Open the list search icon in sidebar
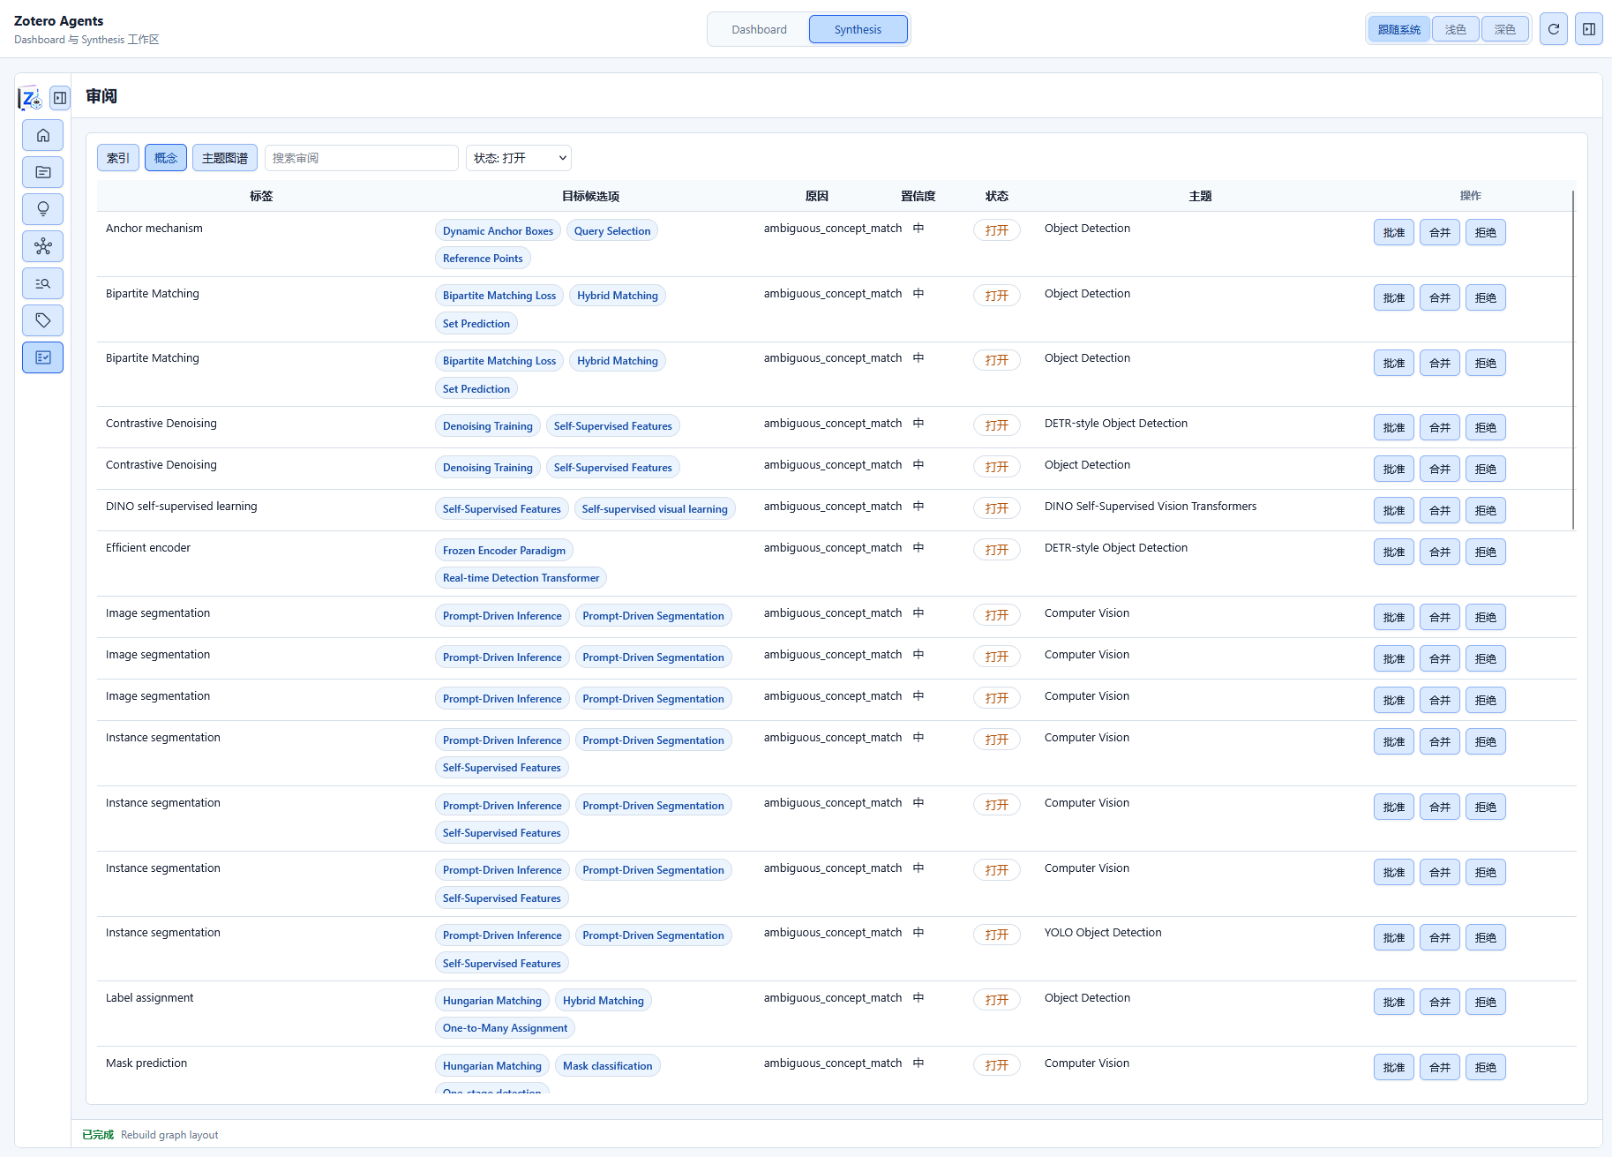This screenshot has width=1612, height=1157. point(42,283)
